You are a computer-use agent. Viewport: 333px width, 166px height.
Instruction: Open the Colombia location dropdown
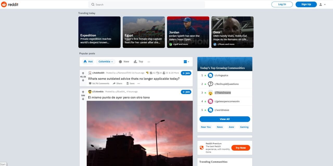105,61
